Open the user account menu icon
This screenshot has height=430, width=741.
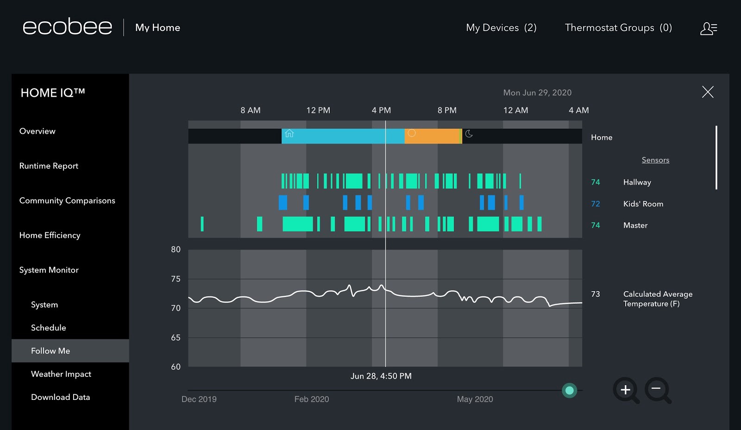tap(709, 28)
